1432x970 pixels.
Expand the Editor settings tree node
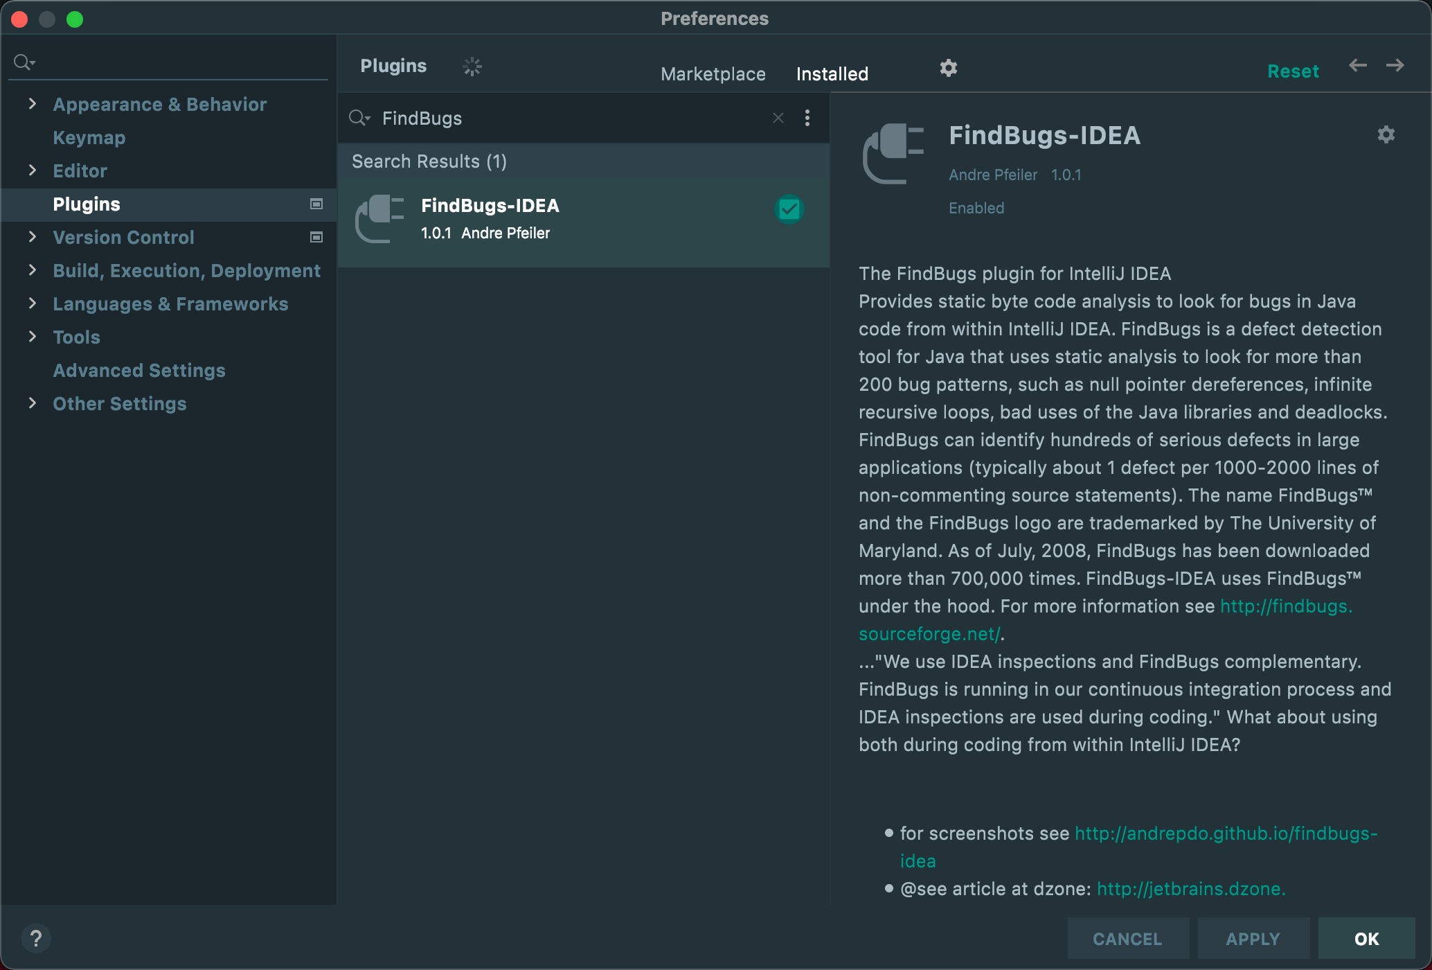pyautogui.click(x=32, y=170)
